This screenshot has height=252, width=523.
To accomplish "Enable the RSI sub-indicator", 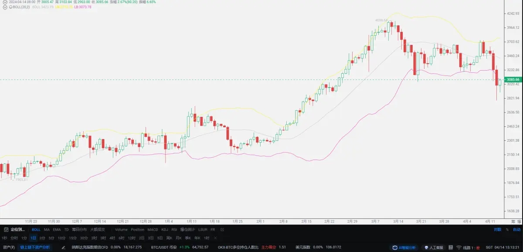I will pyautogui.click(x=174, y=229).
